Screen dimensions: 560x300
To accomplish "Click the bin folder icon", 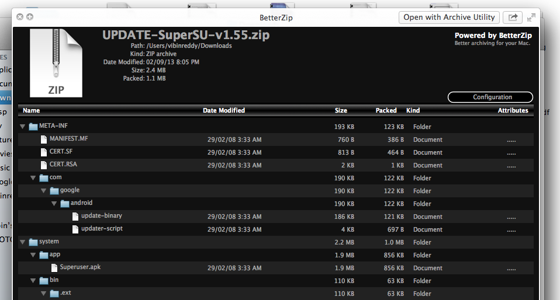I will (44, 280).
